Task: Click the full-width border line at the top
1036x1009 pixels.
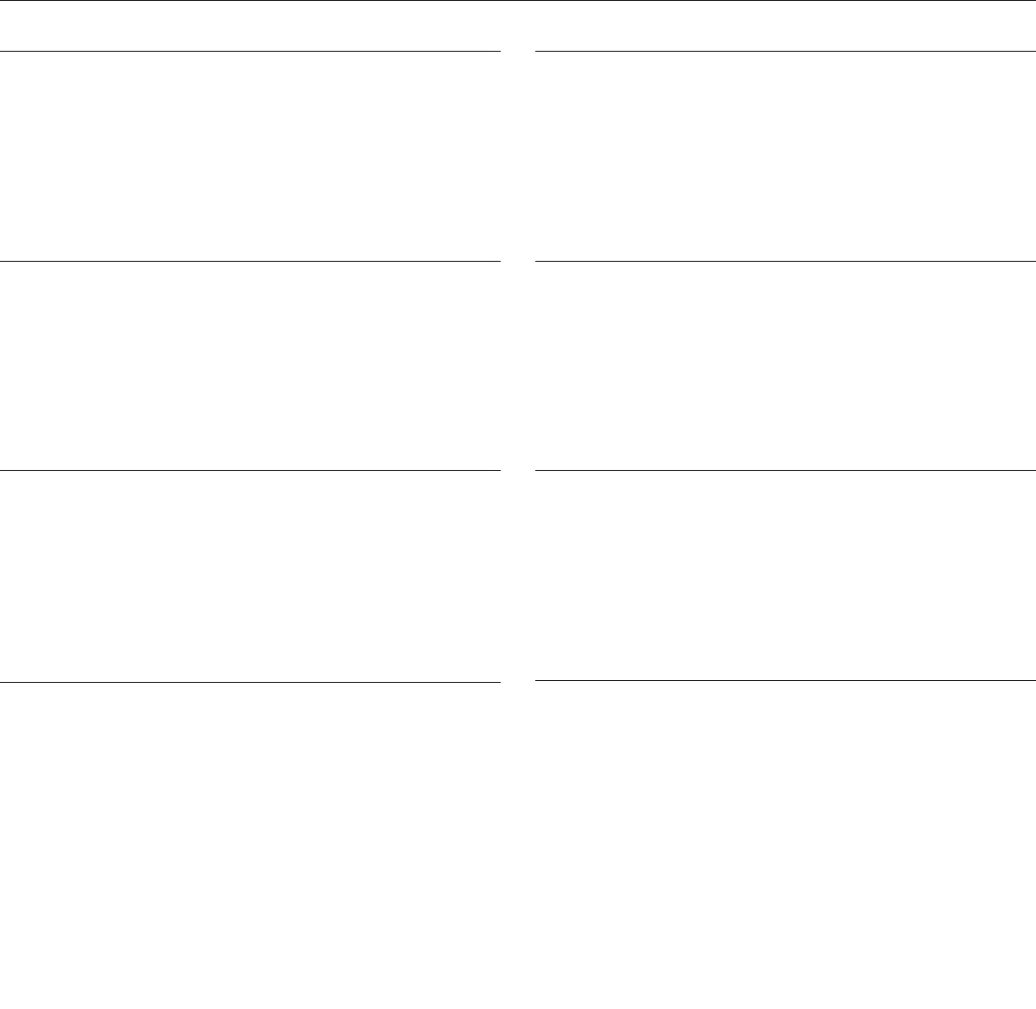Action: 518,1
